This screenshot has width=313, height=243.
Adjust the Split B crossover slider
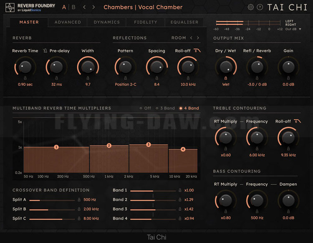click(x=52, y=210)
